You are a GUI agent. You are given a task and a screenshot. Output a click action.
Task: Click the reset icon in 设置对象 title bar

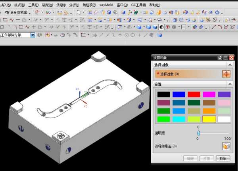click(220, 57)
